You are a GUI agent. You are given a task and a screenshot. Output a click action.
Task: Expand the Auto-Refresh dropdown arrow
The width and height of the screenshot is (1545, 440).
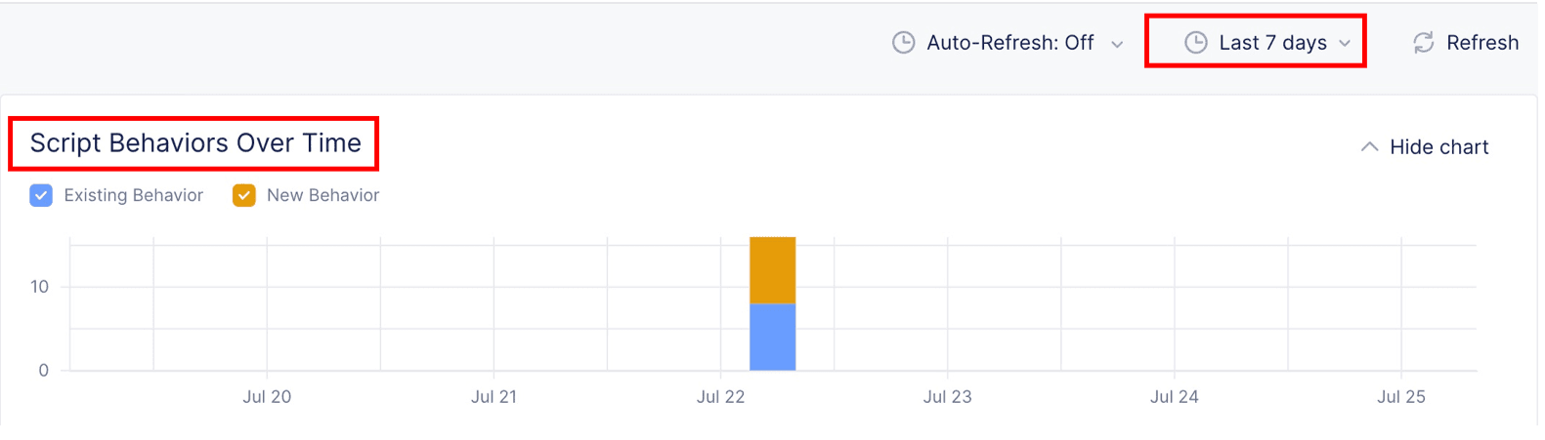tap(1117, 44)
